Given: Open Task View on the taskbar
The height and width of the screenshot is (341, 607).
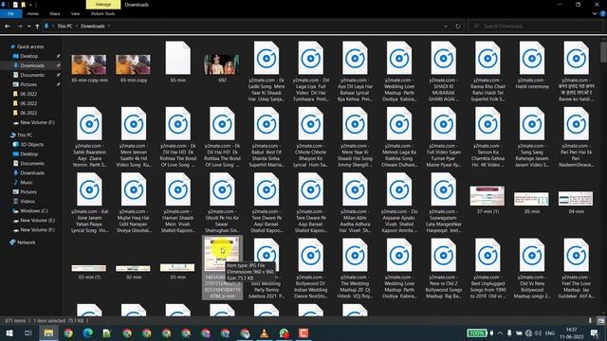Looking at the screenshot, I should (28, 332).
